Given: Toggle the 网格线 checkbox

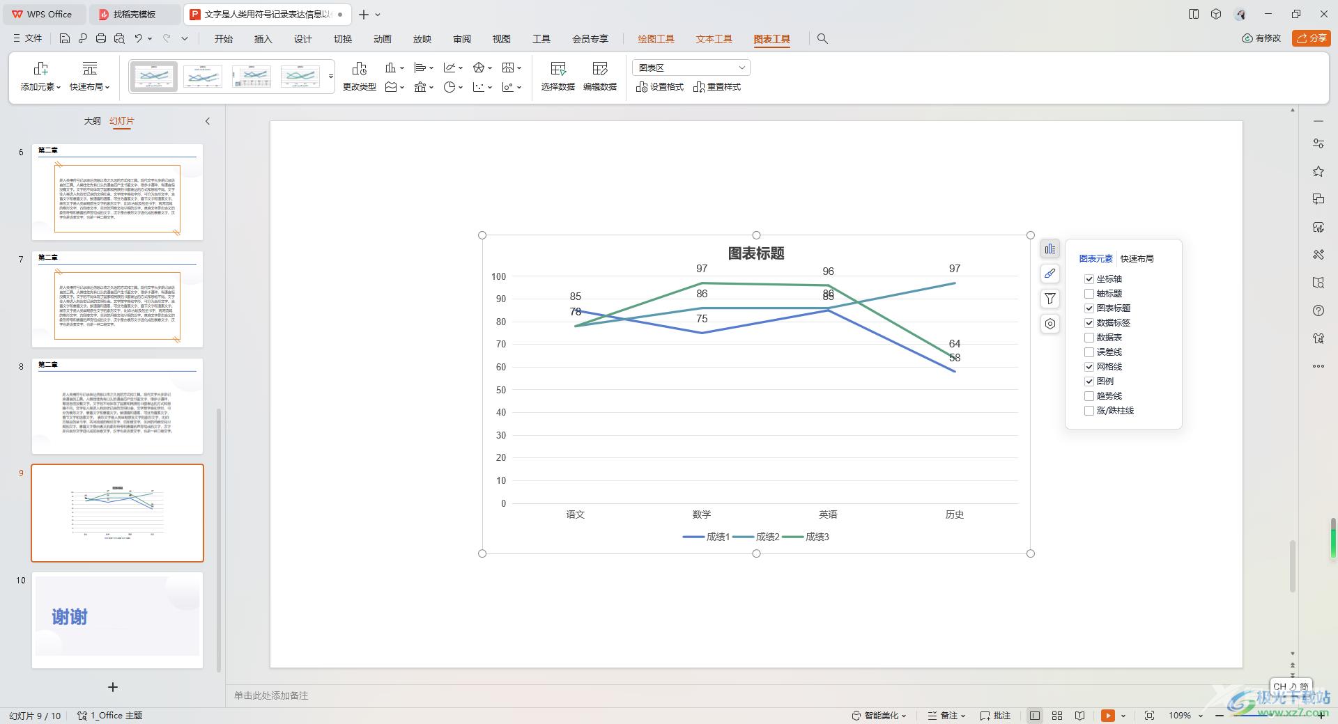Looking at the screenshot, I should coord(1089,366).
